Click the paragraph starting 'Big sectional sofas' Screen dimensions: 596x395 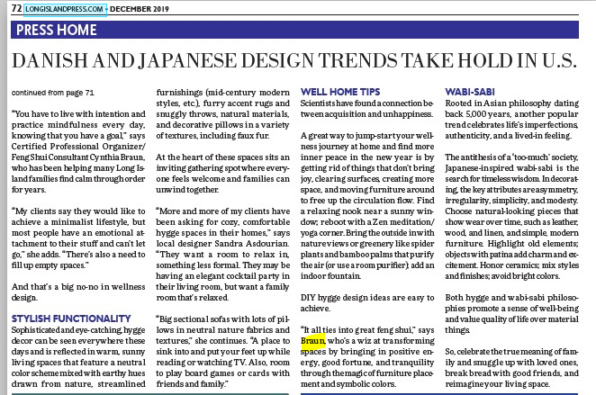coord(222,349)
